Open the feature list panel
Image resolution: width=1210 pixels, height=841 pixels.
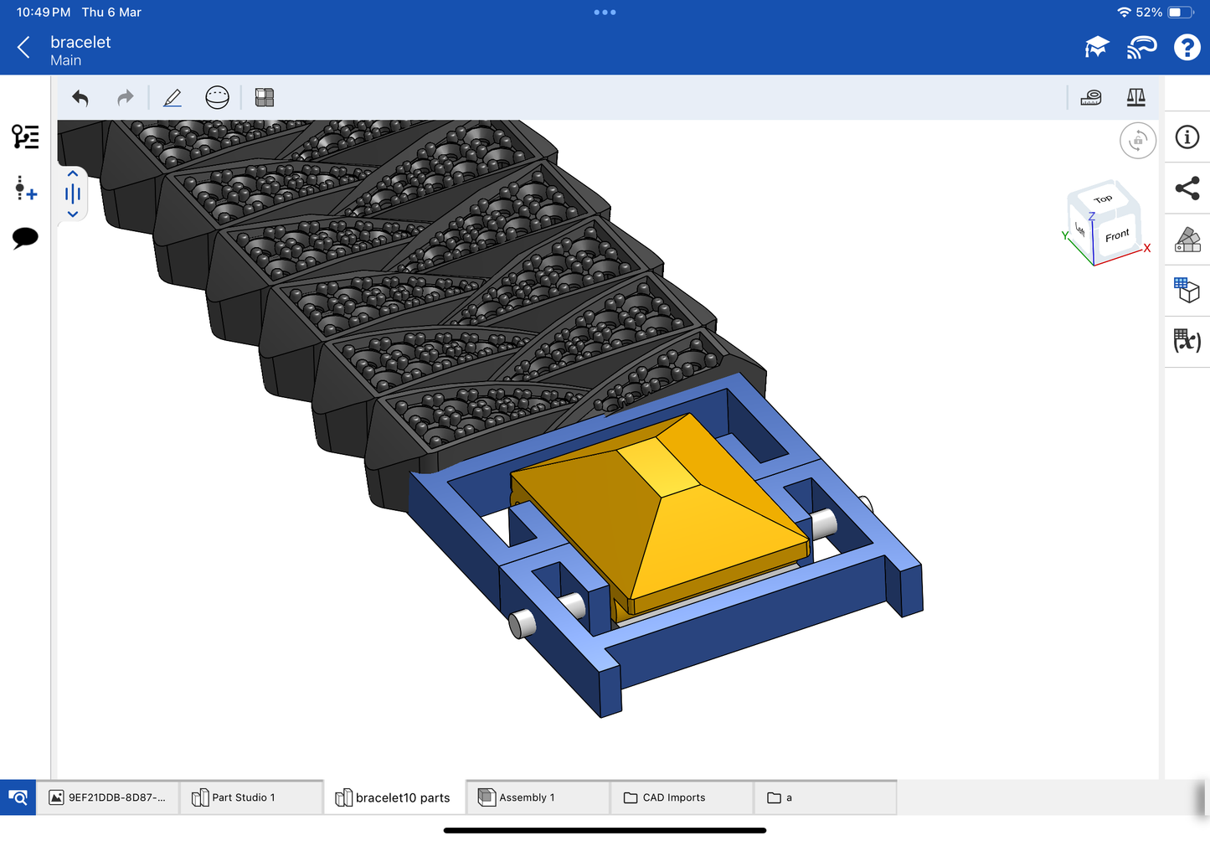(x=25, y=137)
